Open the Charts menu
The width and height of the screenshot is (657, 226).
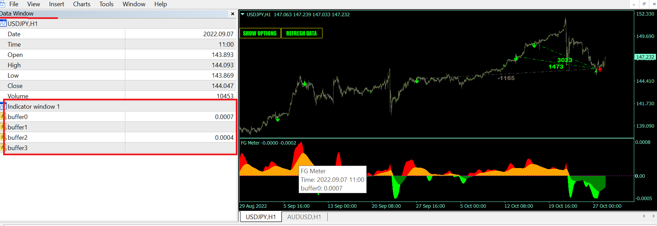tap(82, 4)
